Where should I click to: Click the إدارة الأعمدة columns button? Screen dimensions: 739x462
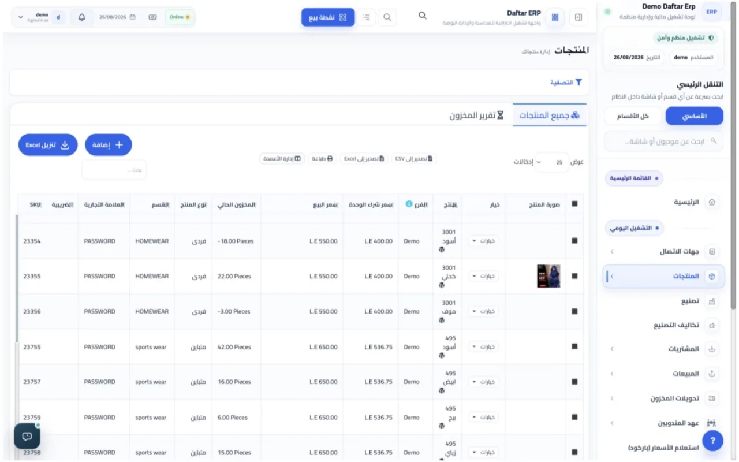[x=282, y=158]
